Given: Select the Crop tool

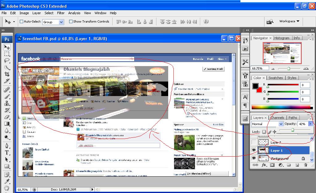Looking at the screenshot, I should click(7, 74).
